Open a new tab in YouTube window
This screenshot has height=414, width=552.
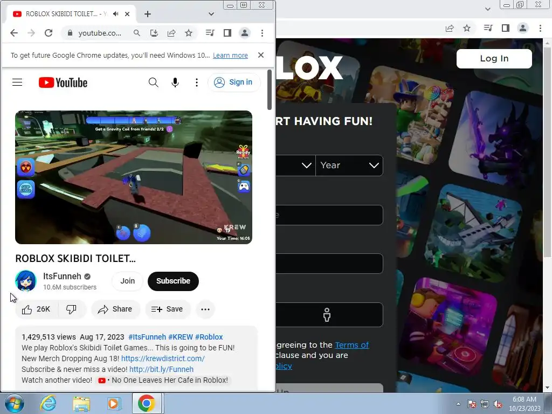point(148,13)
